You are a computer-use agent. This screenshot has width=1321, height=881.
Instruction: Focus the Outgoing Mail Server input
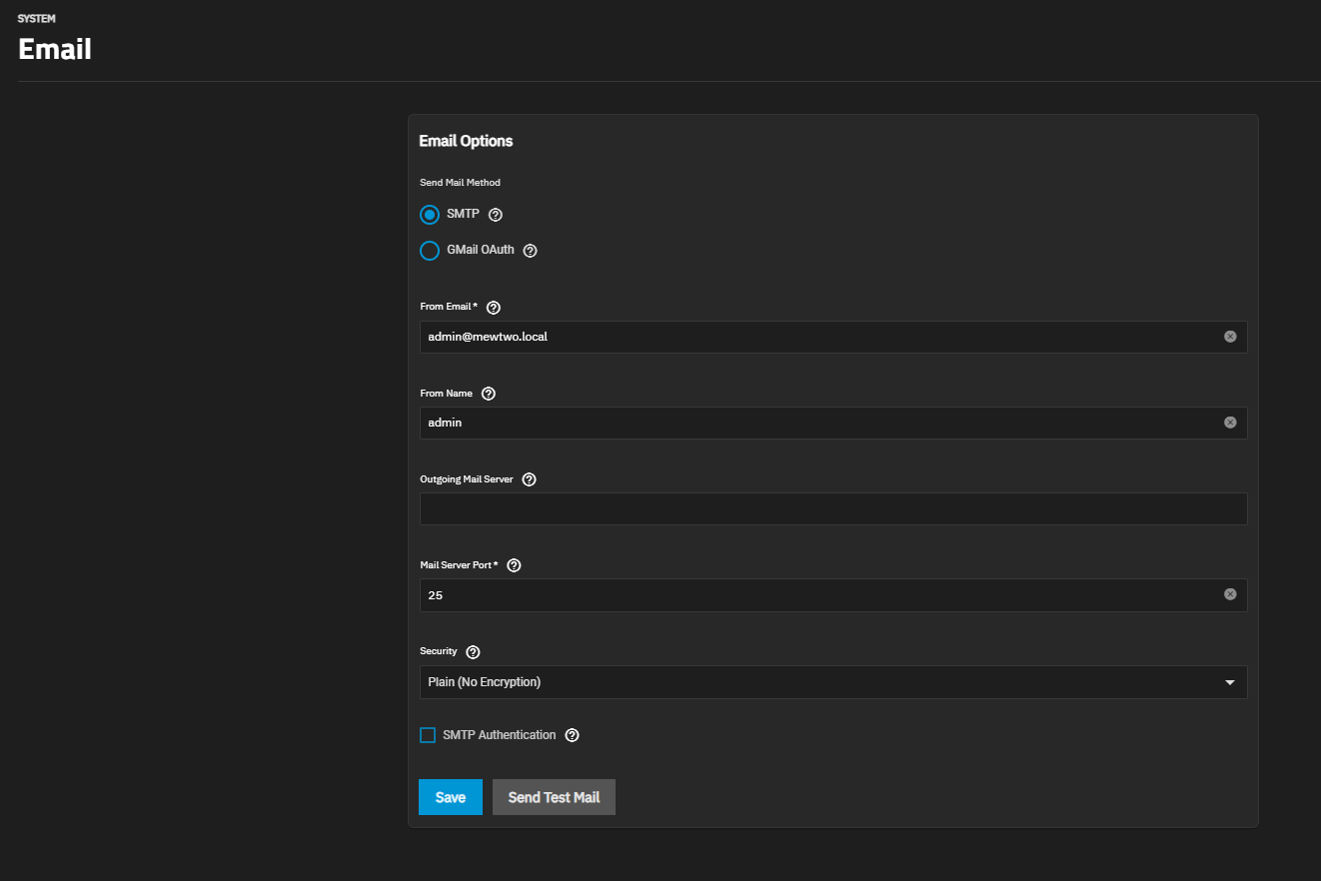[832, 508]
